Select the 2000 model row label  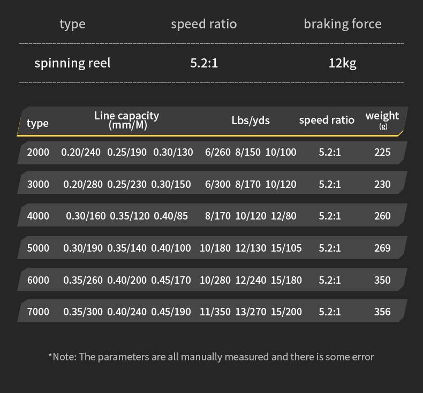38,153
